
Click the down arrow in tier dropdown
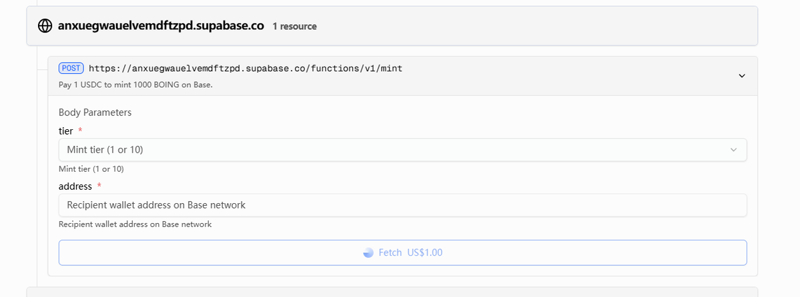pos(733,150)
